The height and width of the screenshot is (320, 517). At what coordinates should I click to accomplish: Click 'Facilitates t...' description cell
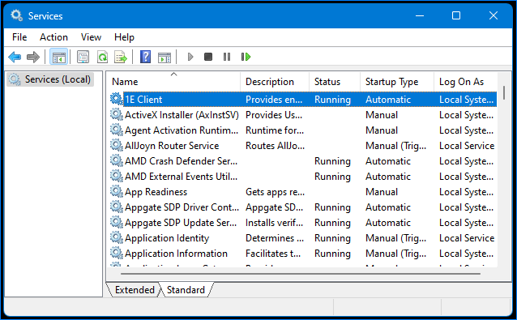tap(273, 253)
